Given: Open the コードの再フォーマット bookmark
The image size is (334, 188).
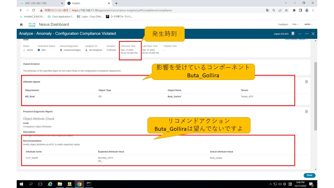Looking at the screenshot, I should click(119, 16).
